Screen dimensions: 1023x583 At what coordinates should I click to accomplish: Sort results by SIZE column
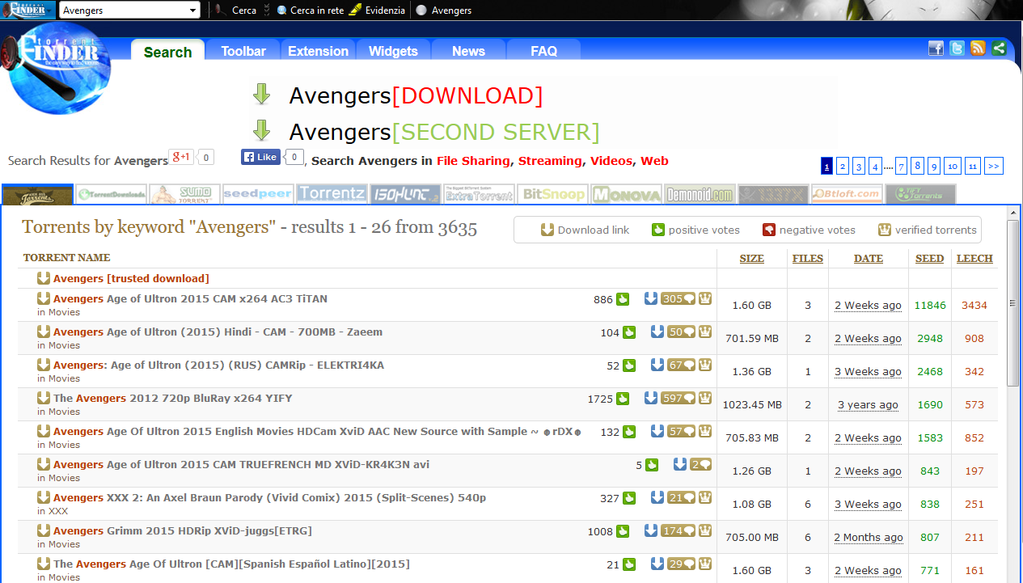pos(752,258)
